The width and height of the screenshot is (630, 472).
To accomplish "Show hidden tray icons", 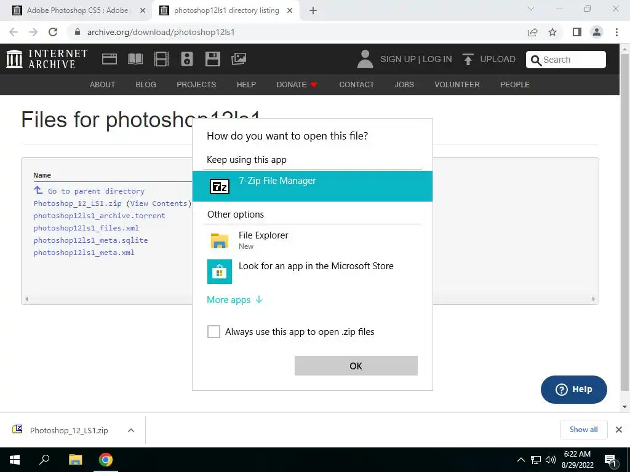I will coord(520,460).
